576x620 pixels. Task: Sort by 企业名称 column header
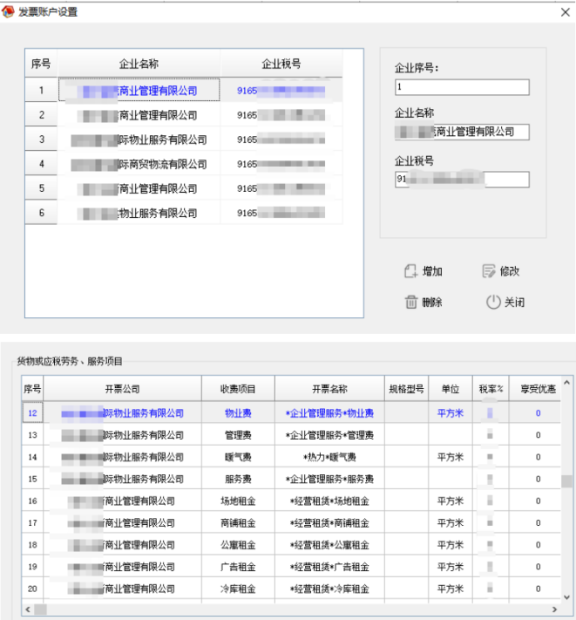(x=139, y=64)
